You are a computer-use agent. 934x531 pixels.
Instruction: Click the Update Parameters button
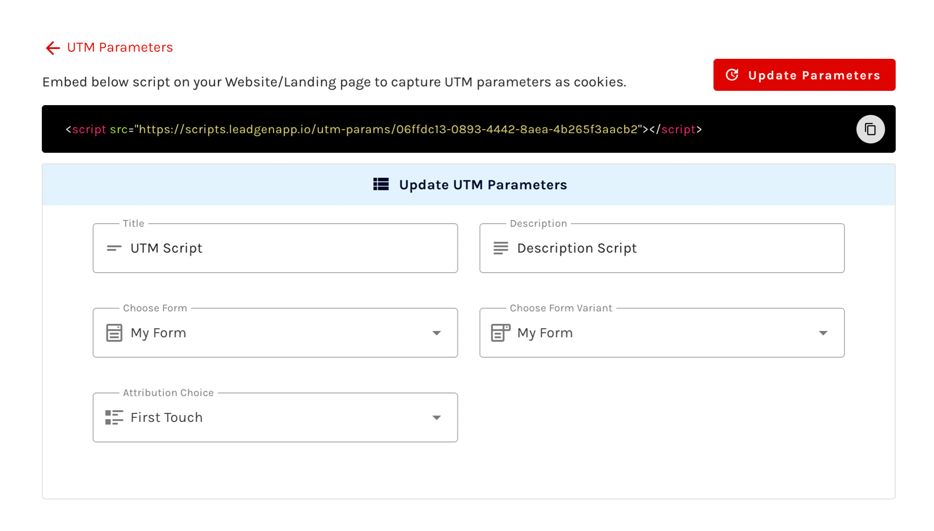click(804, 75)
